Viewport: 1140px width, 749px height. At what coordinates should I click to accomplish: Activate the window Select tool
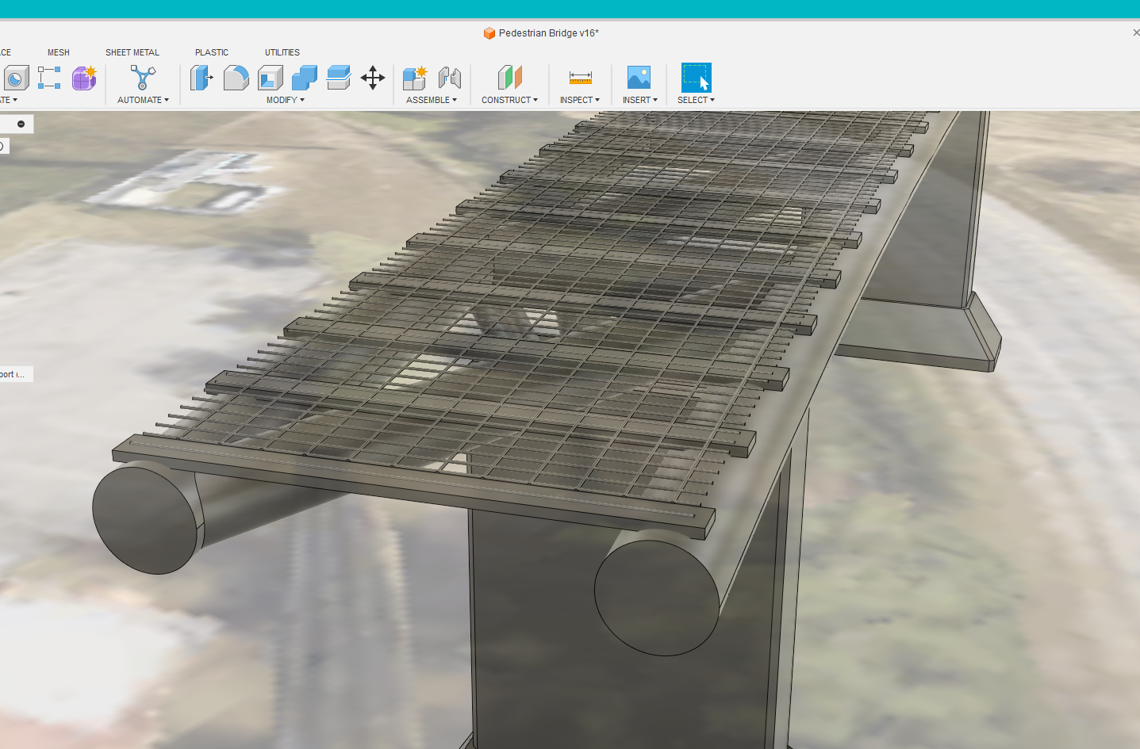coord(696,78)
